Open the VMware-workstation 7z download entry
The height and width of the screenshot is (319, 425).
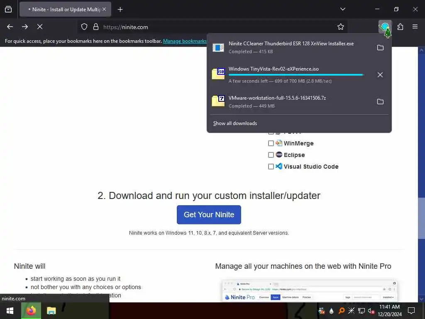[x=291, y=101]
